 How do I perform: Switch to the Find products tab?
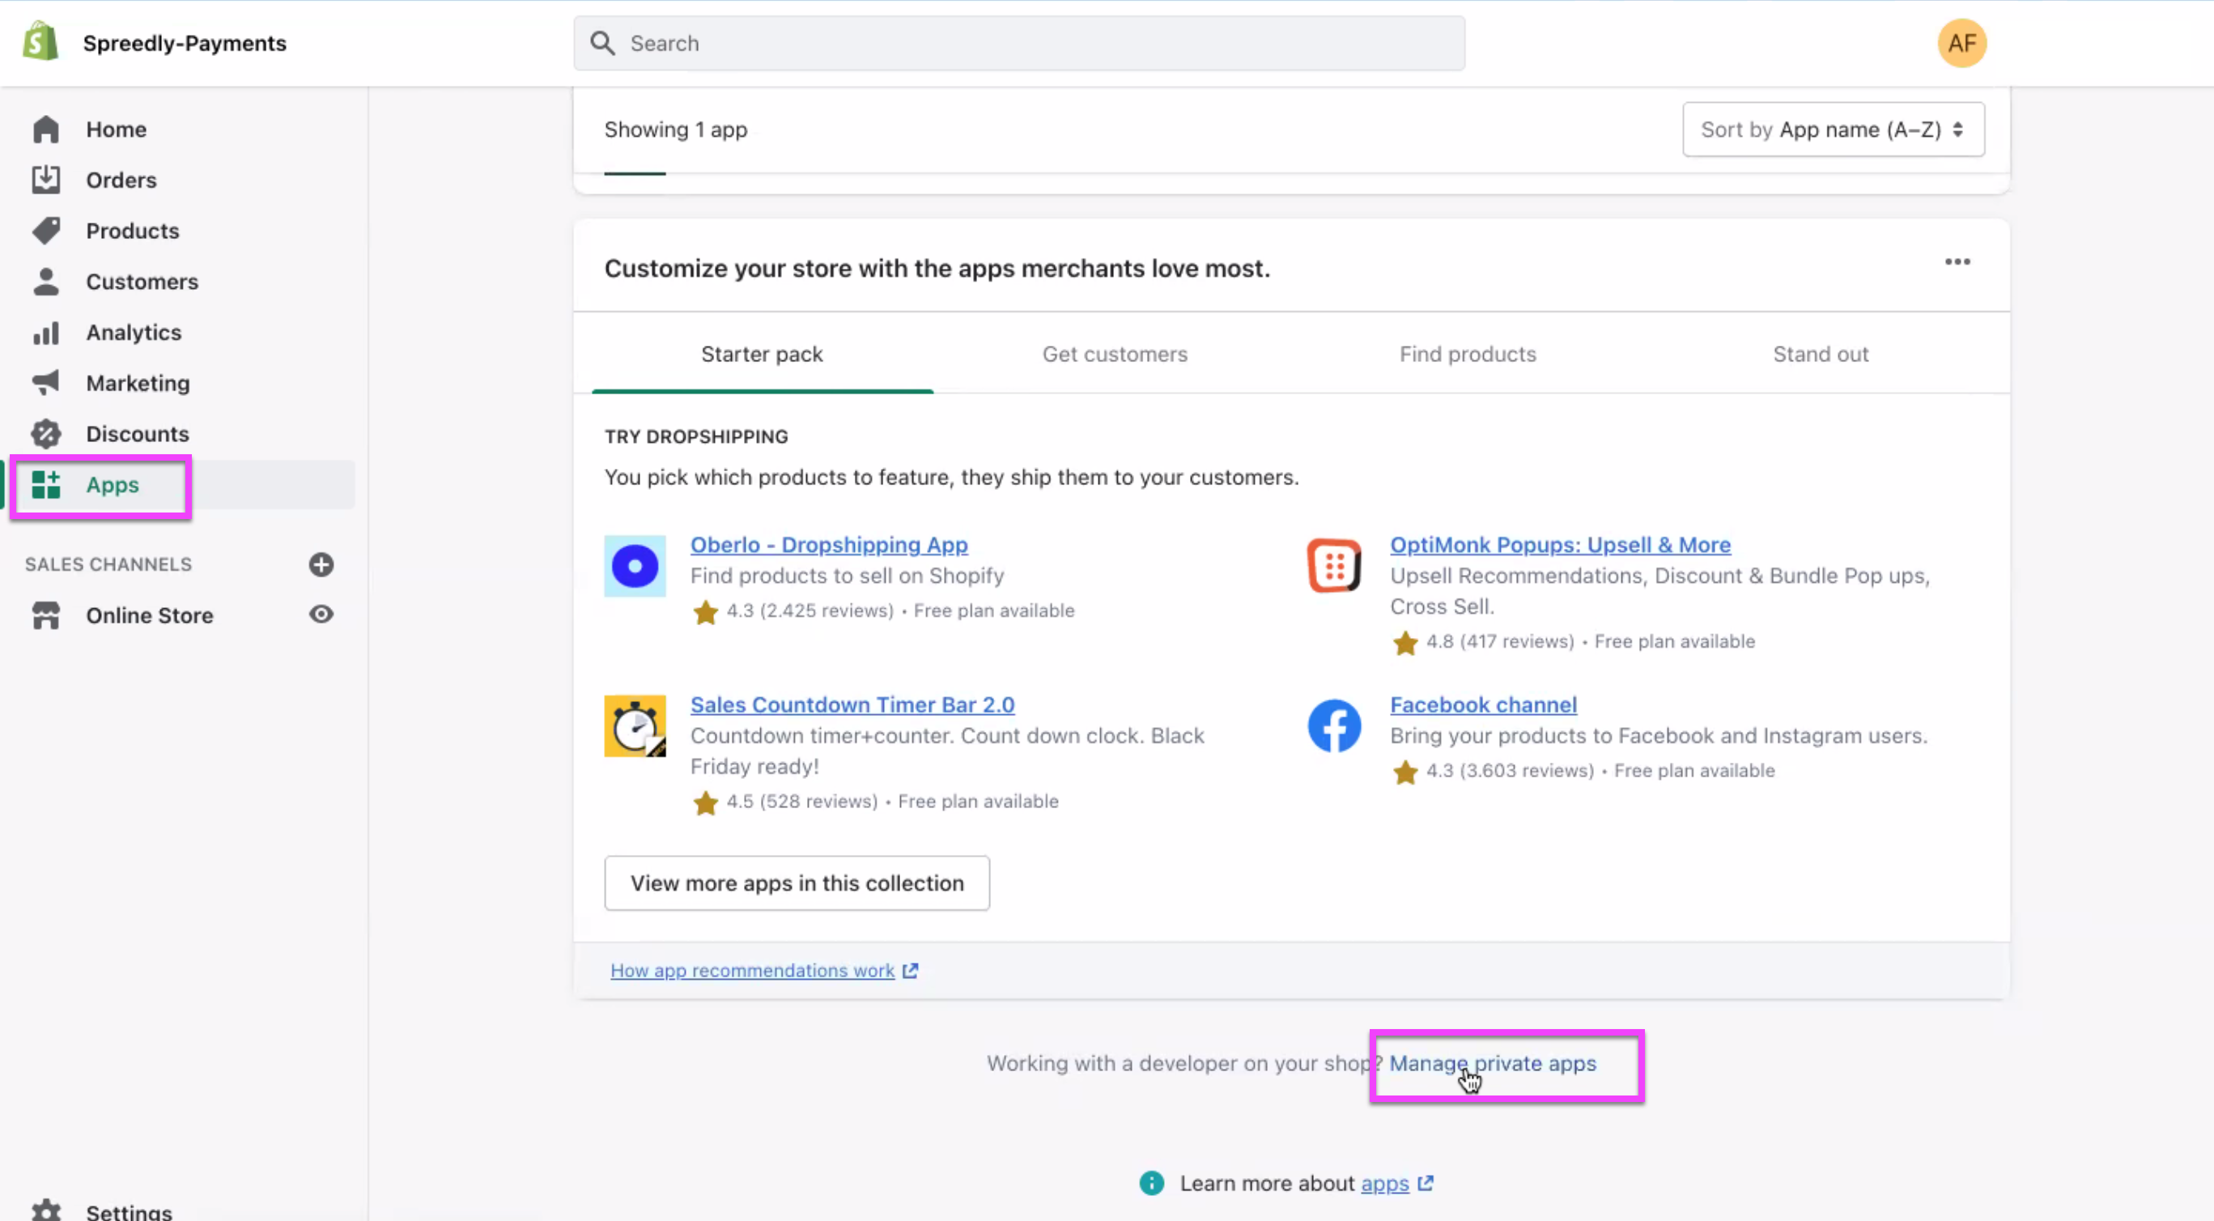1467,355
